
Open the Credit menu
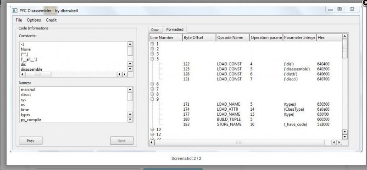(51, 20)
